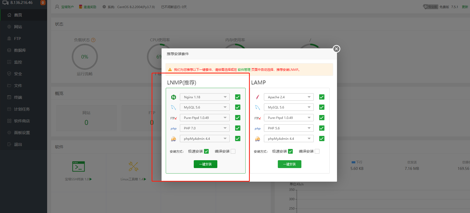
Task: Uncheck phpMyAdmin 4.4 in LNMP
Action: click(x=238, y=139)
